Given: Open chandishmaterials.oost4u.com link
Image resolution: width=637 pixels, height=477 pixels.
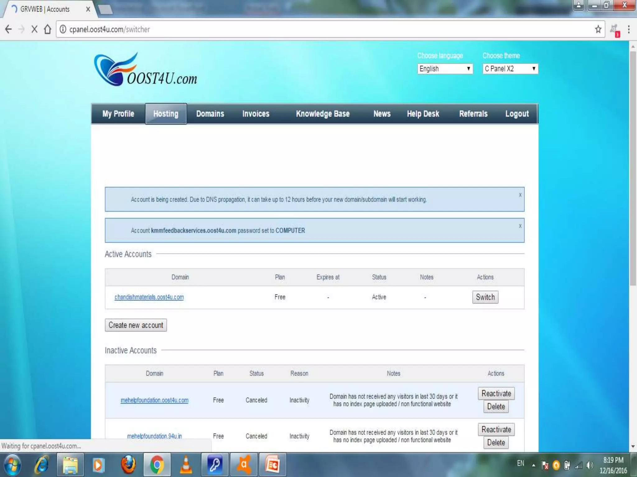Looking at the screenshot, I should coord(149,297).
